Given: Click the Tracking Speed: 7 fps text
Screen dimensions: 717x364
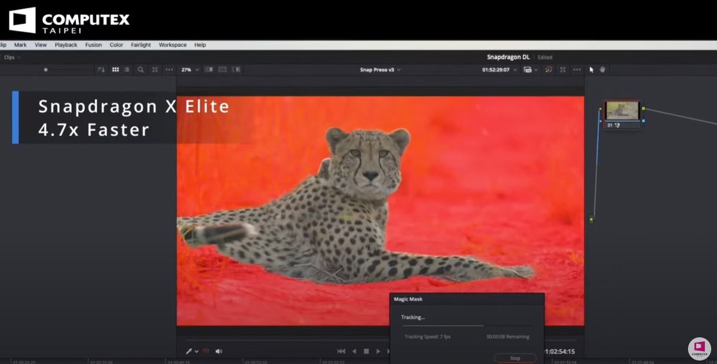Looking at the screenshot, I should click(427, 337).
